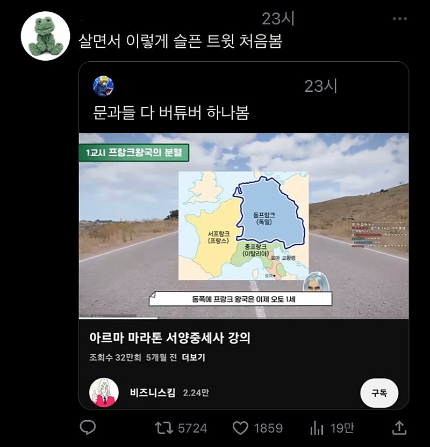Click the video progress bar

(x=243, y=318)
